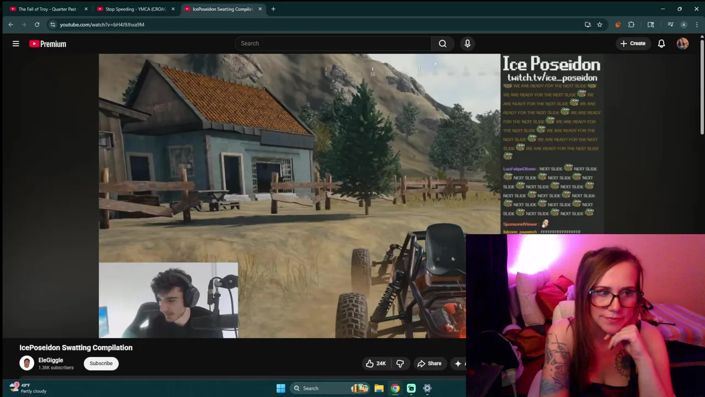Screen dimensions: 705x397
Task: Open media controls music note icon
Action: (670, 24)
